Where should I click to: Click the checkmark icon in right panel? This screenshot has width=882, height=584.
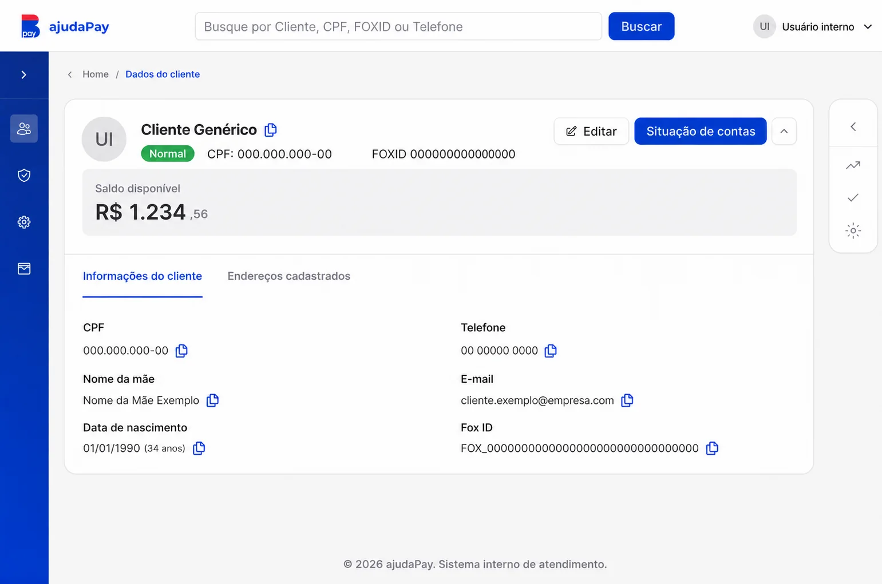point(853,198)
